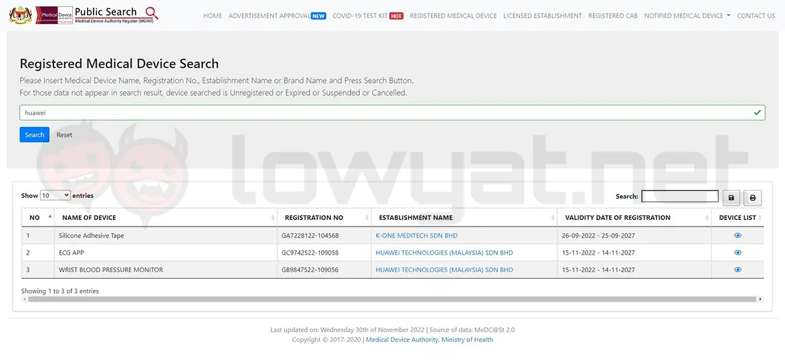The width and height of the screenshot is (785, 363).
Task: Click the Malaysia coat of arms logo
Action: coord(20,14)
